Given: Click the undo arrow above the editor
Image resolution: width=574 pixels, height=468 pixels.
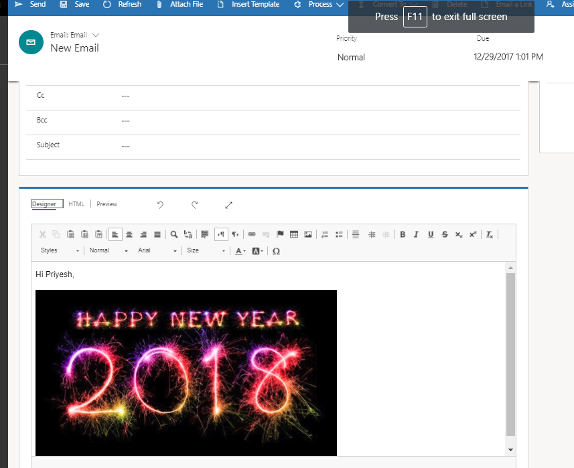Looking at the screenshot, I should point(160,205).
